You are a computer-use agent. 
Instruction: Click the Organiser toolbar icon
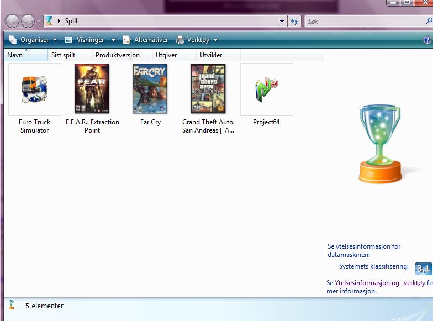[13, 40]
